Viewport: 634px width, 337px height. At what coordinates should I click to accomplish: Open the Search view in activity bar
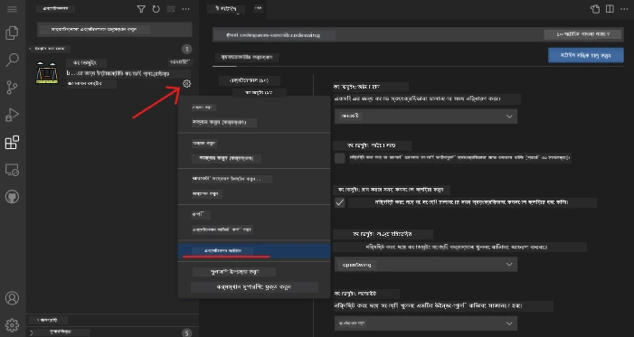[12, 60]
